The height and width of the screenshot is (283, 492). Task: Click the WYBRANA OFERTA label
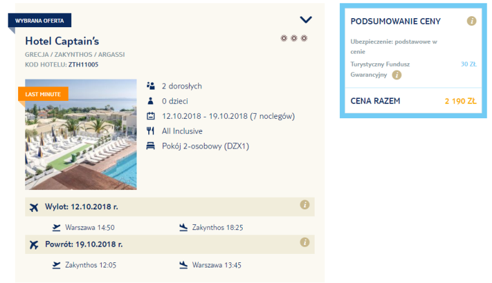pos(39,21)
